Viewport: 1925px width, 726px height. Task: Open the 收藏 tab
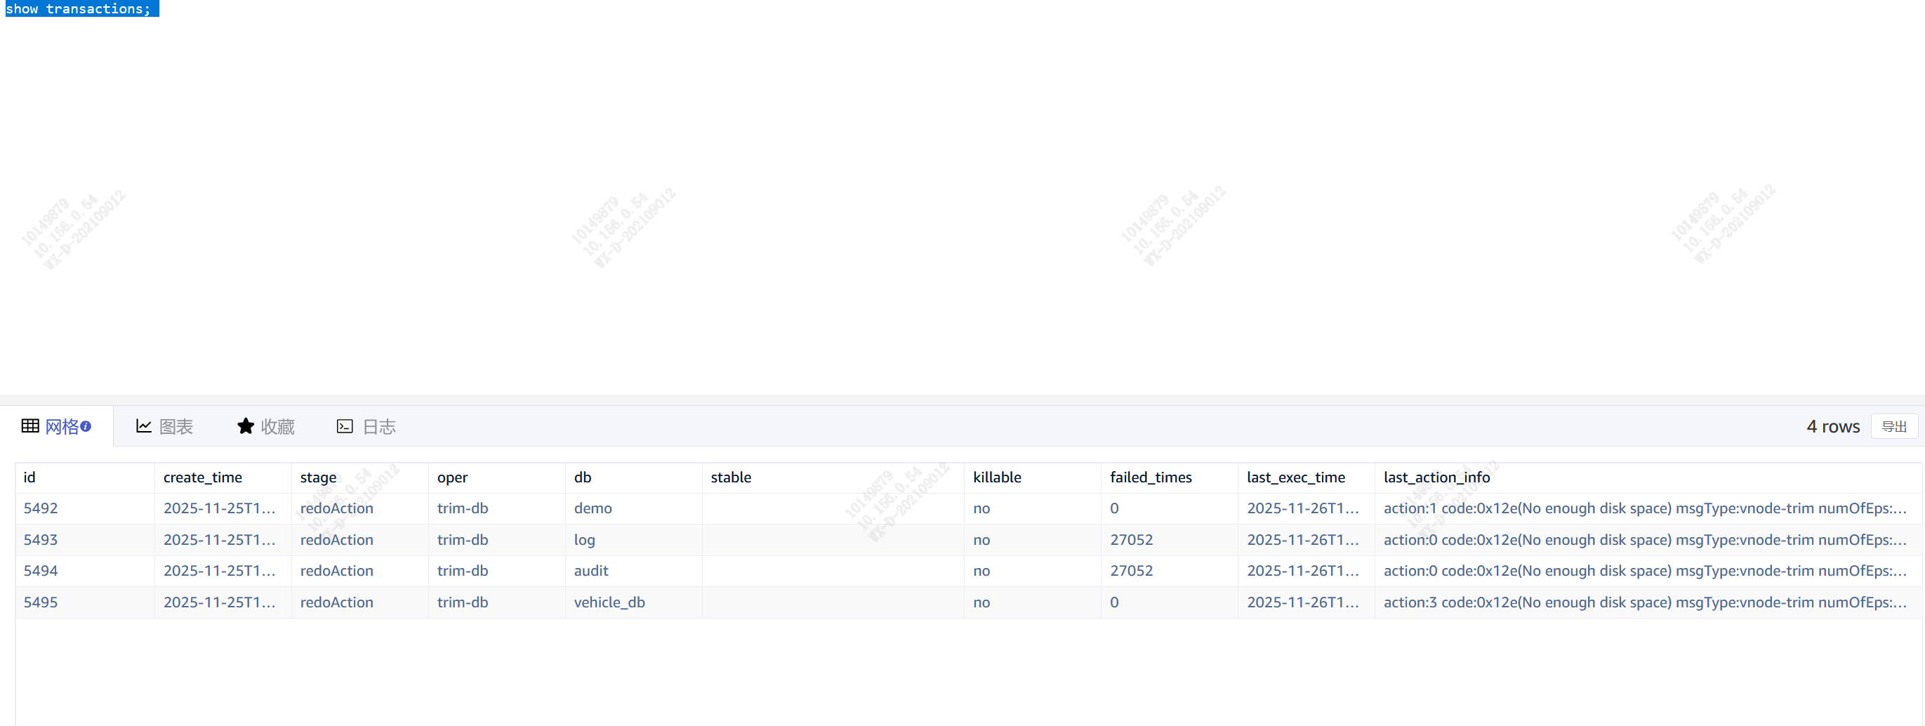(277, 427)
